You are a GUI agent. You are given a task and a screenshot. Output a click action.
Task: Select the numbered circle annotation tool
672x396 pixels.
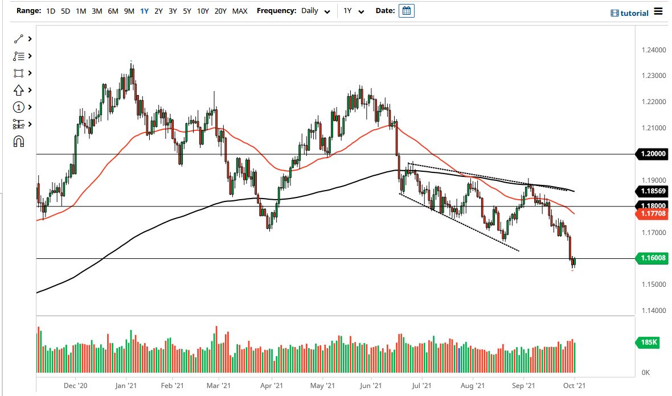tap(18, 107)
